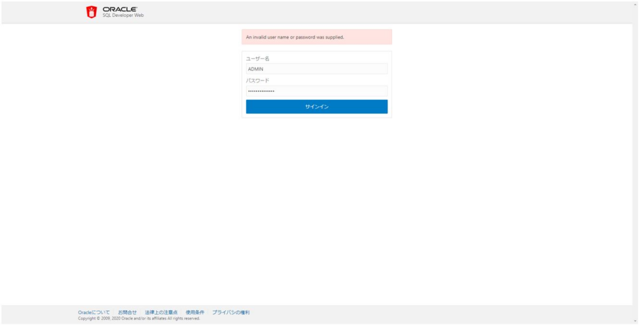The height and width of the screenshot is (325, 639).
Task: Click the ユーザー名 field label
Action: point(258,59)
